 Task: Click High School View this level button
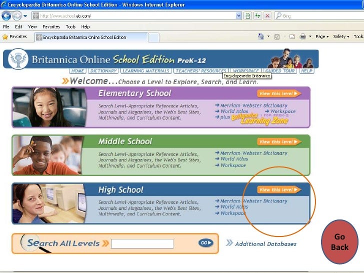coord(279,189)
